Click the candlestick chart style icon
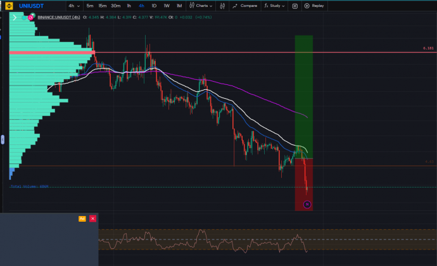The height and width of the screenshot is (266, 437). pyautogui.click(x=222, y=6)
